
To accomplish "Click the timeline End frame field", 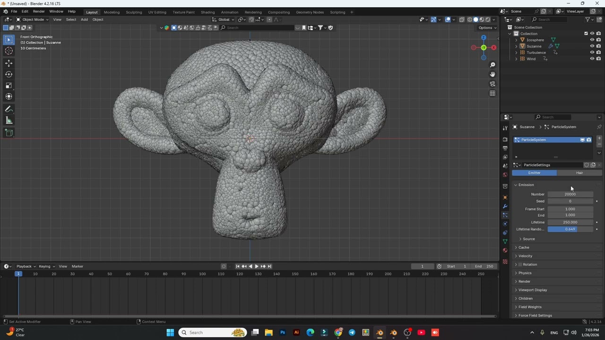I will point(485,266).
